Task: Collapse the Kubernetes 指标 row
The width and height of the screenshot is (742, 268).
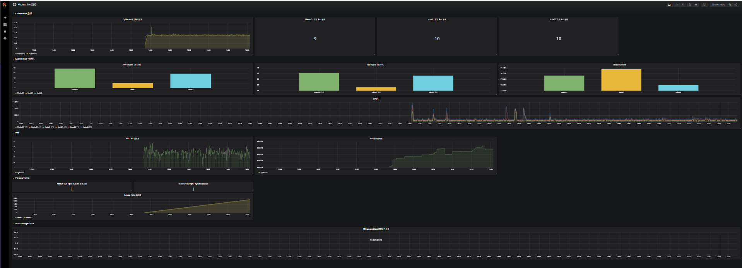Action: point(23,14)
